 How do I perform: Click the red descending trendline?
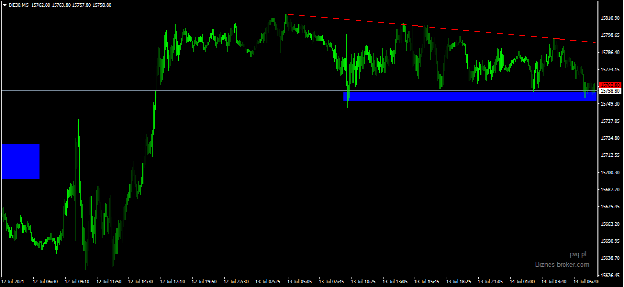pyautogui.click(x=441, y=28)
